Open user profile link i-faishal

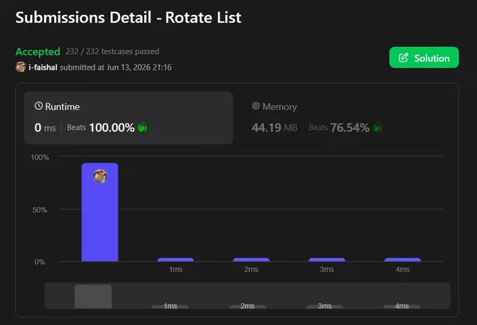coord(43,67)
